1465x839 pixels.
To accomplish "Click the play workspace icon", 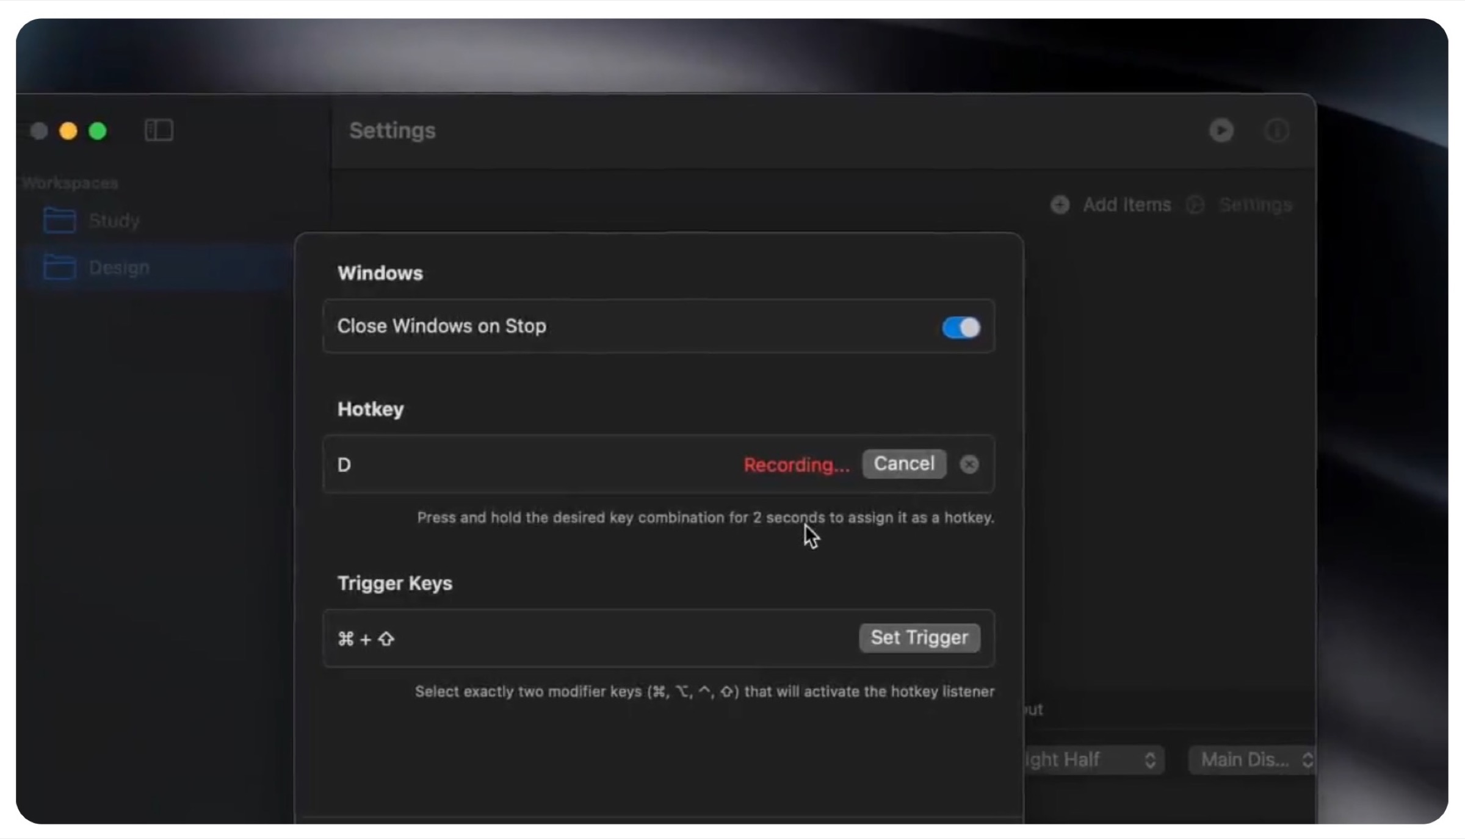I will [x=1221, y=131].
